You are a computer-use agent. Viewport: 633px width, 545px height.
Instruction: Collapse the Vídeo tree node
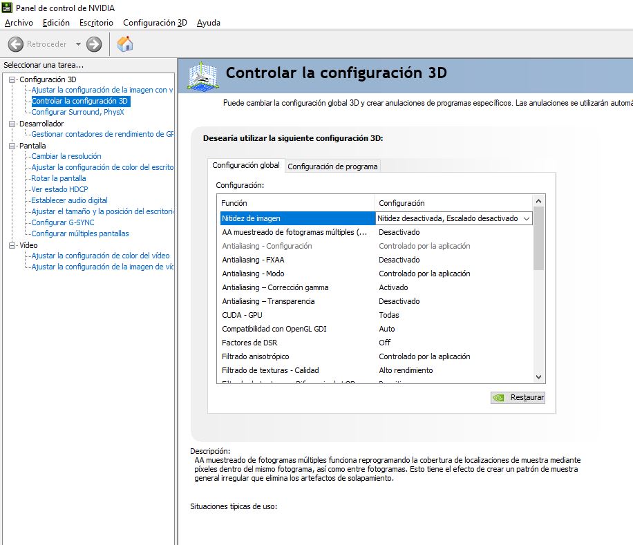click(x=12, y=245)
